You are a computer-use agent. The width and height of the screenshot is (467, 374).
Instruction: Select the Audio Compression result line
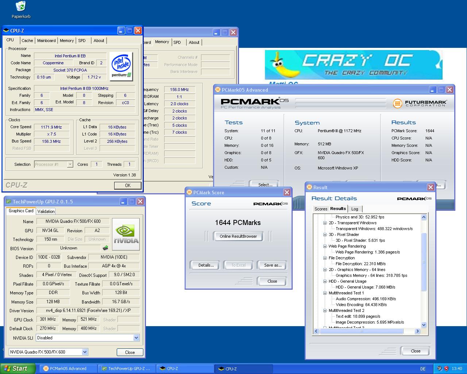(366, 299)
